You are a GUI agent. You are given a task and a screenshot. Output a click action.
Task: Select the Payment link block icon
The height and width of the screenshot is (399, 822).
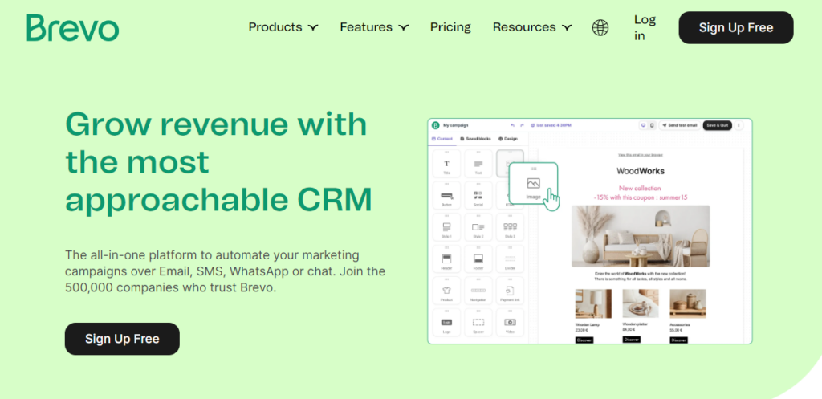[510, 291]
